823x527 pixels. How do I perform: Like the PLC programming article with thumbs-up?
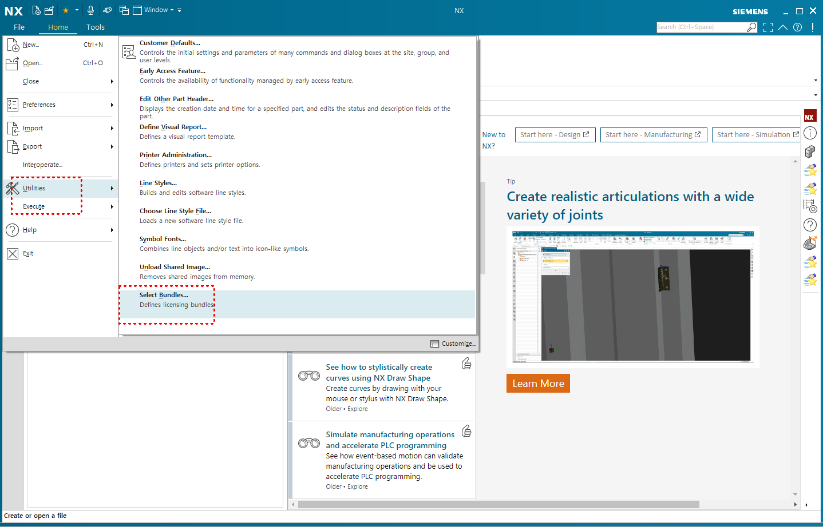(466, 431)
